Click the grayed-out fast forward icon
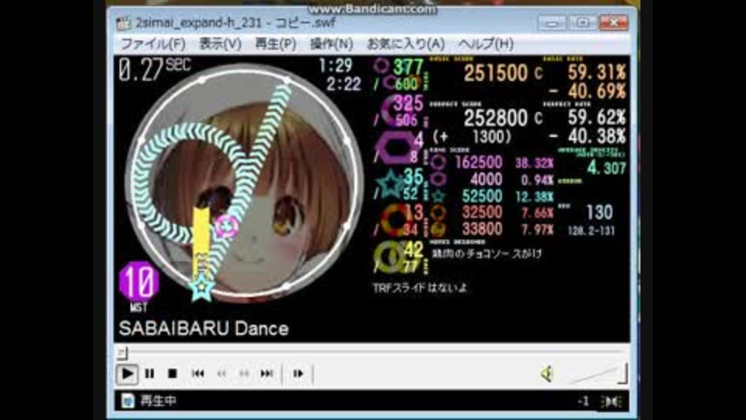 point(244,374)
